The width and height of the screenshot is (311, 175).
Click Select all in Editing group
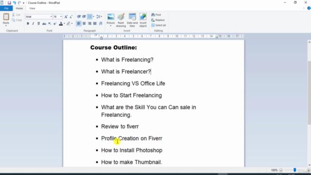158,25
